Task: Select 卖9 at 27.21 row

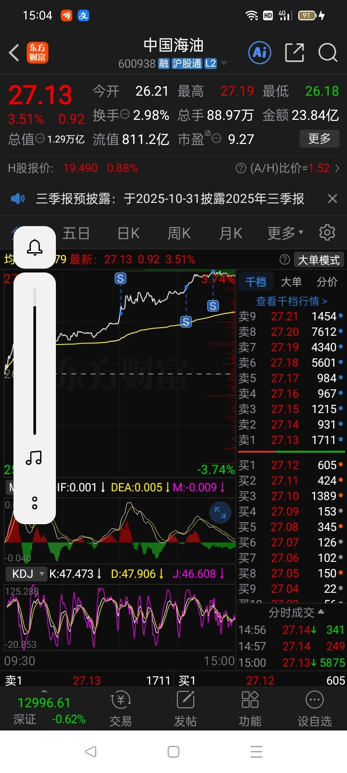Action: 291,316
